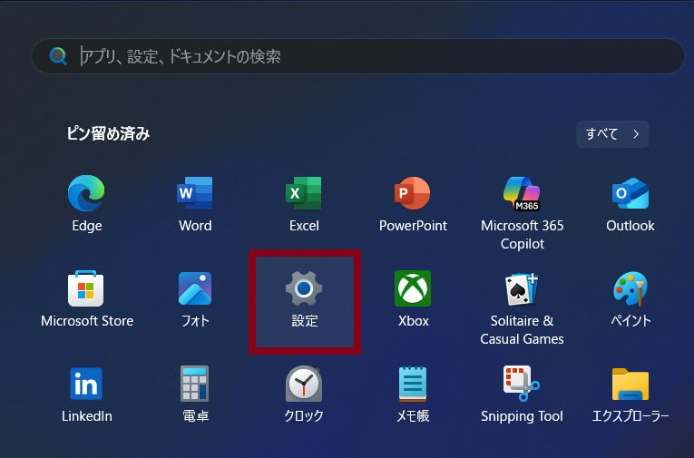
Task: Open Solitaire & Casual Games
Action: 522,289
